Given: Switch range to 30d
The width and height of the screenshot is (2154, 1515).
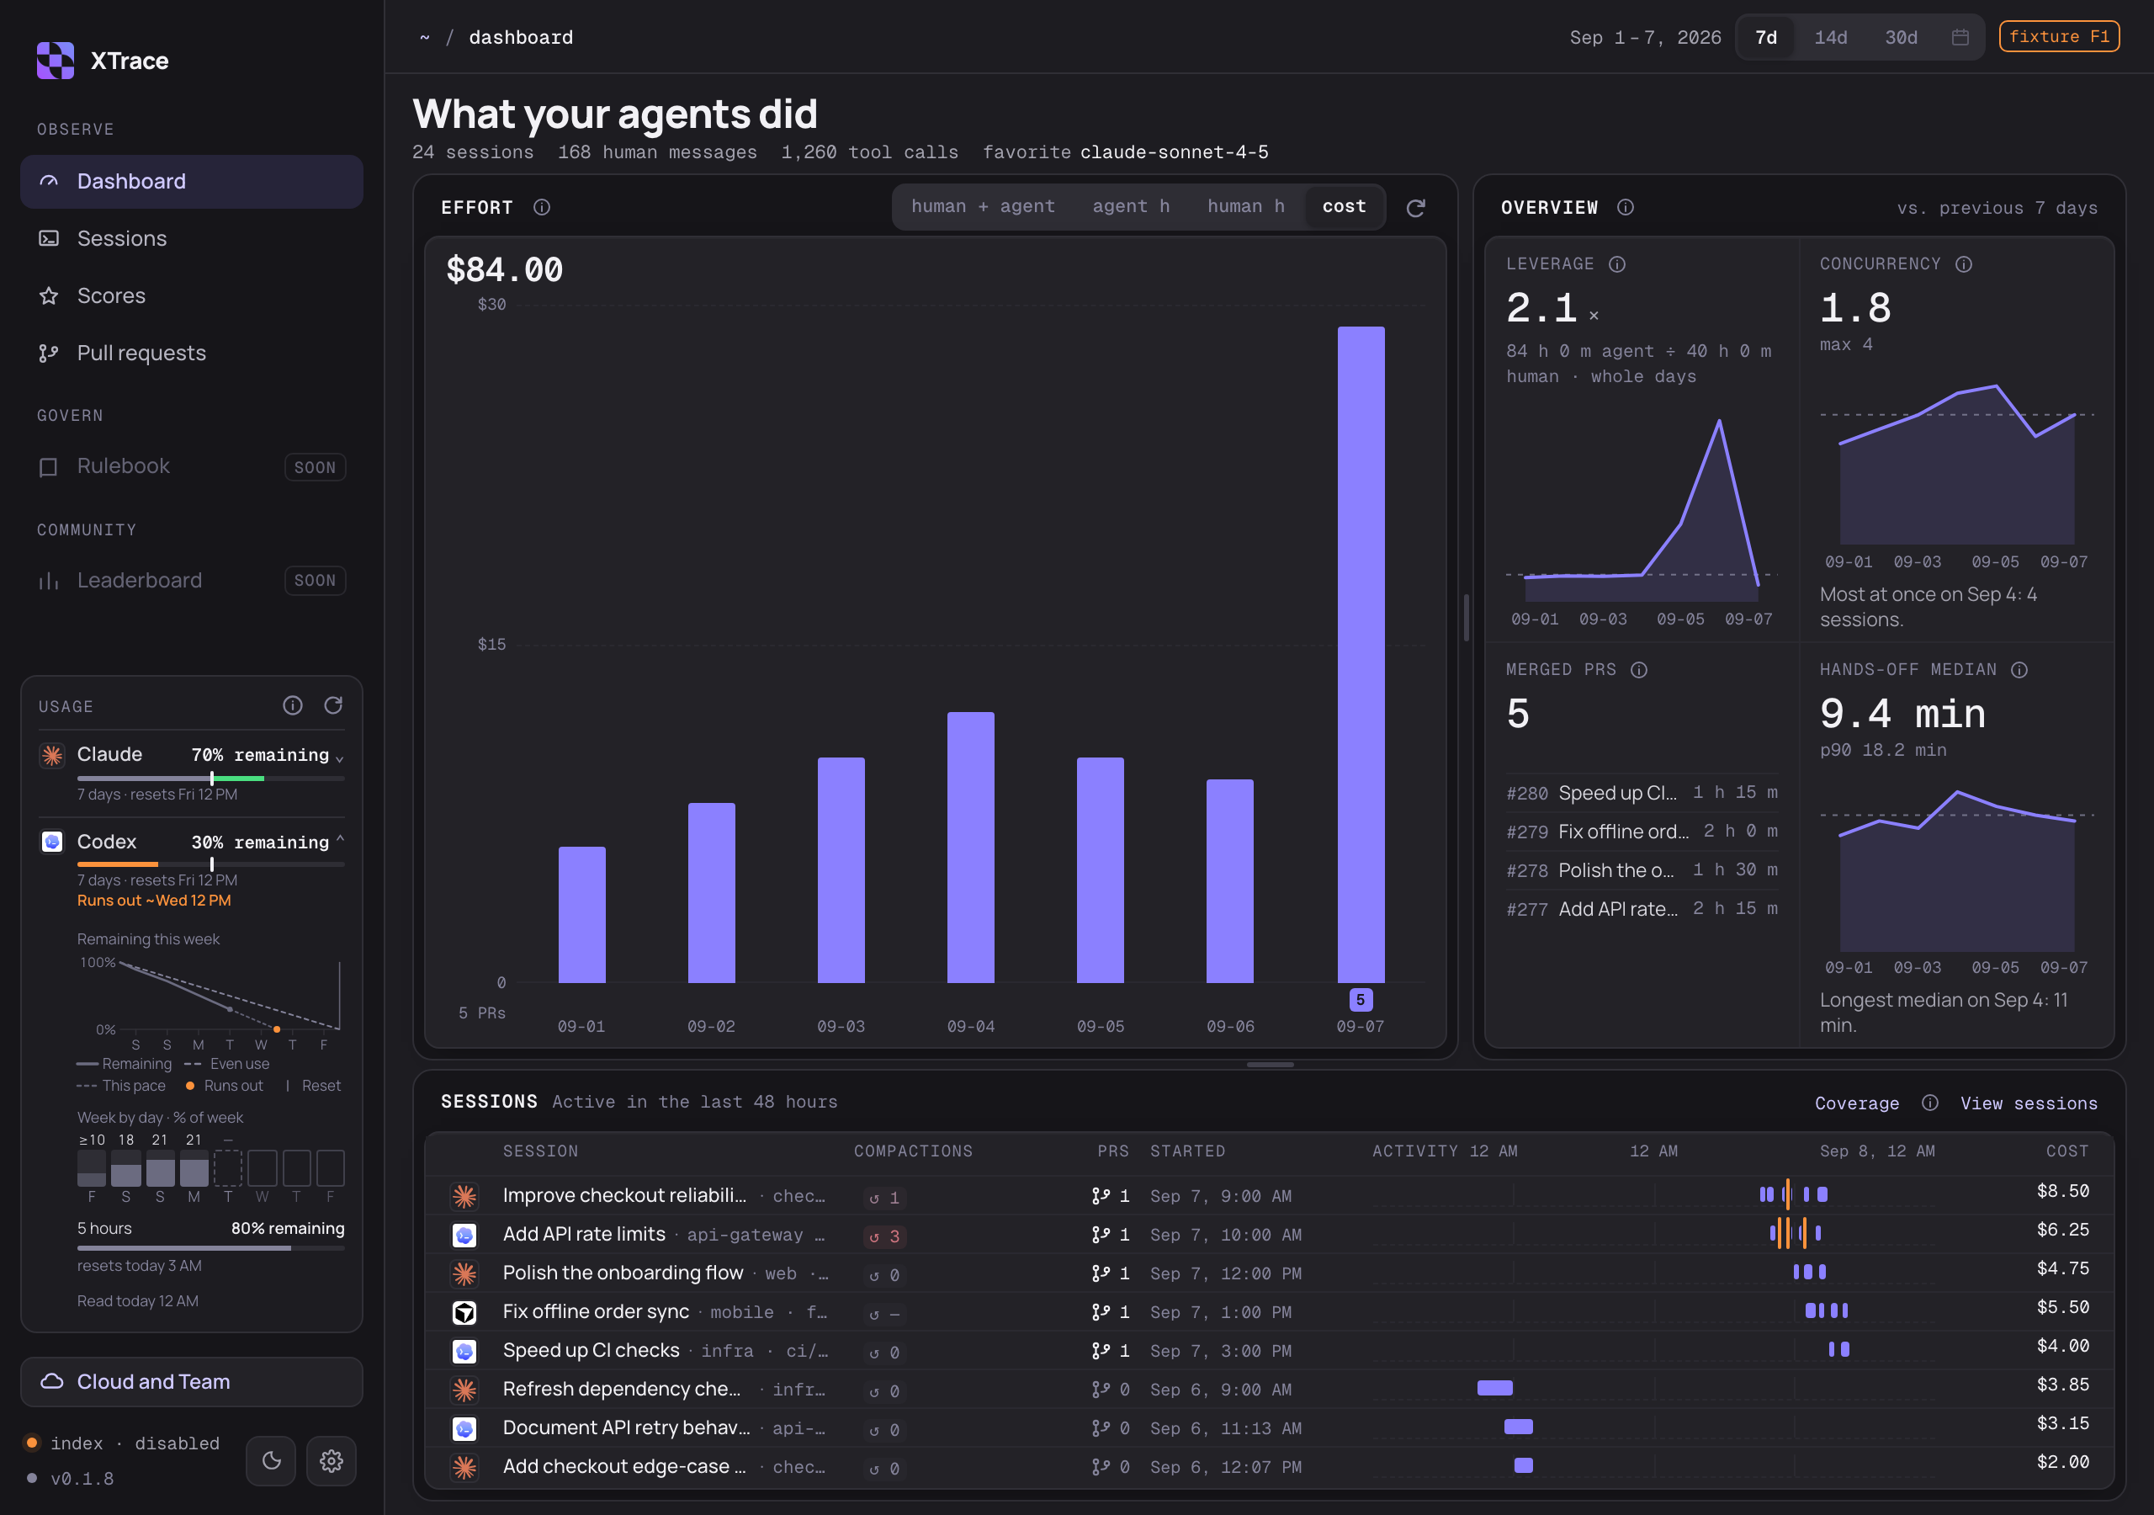Looking at the screenshot, I should 1901,38.
